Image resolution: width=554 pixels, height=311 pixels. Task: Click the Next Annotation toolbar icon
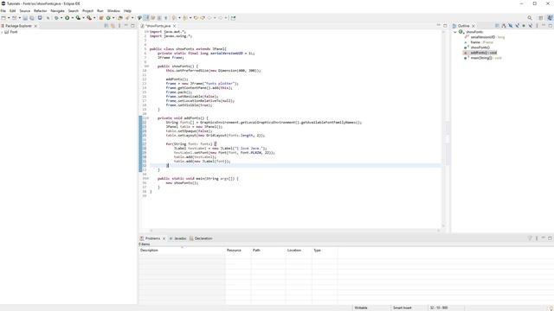174,17
